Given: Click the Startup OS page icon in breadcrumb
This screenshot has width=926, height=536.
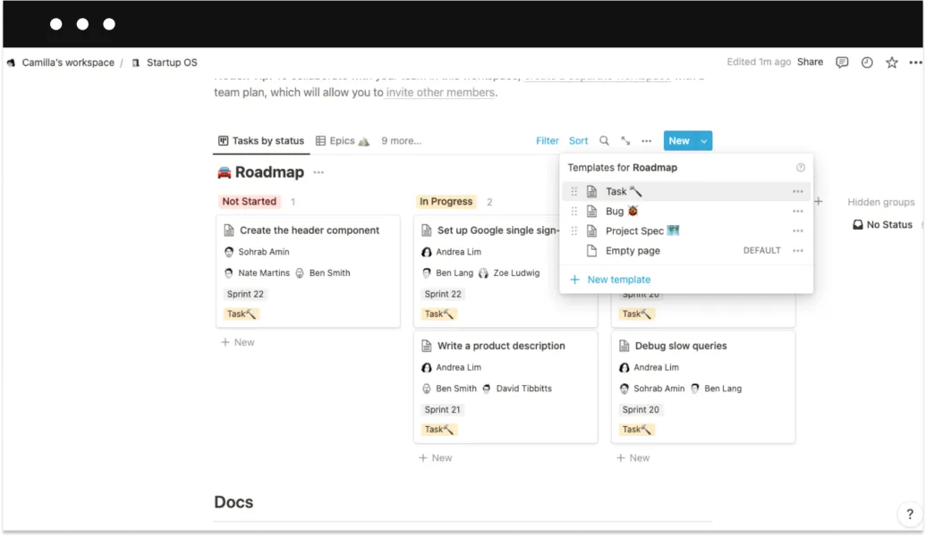Looking at the screenshot, I should click(136, 63).
